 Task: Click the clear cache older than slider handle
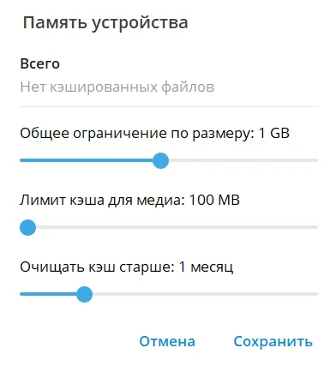click(x=85, y=294)
